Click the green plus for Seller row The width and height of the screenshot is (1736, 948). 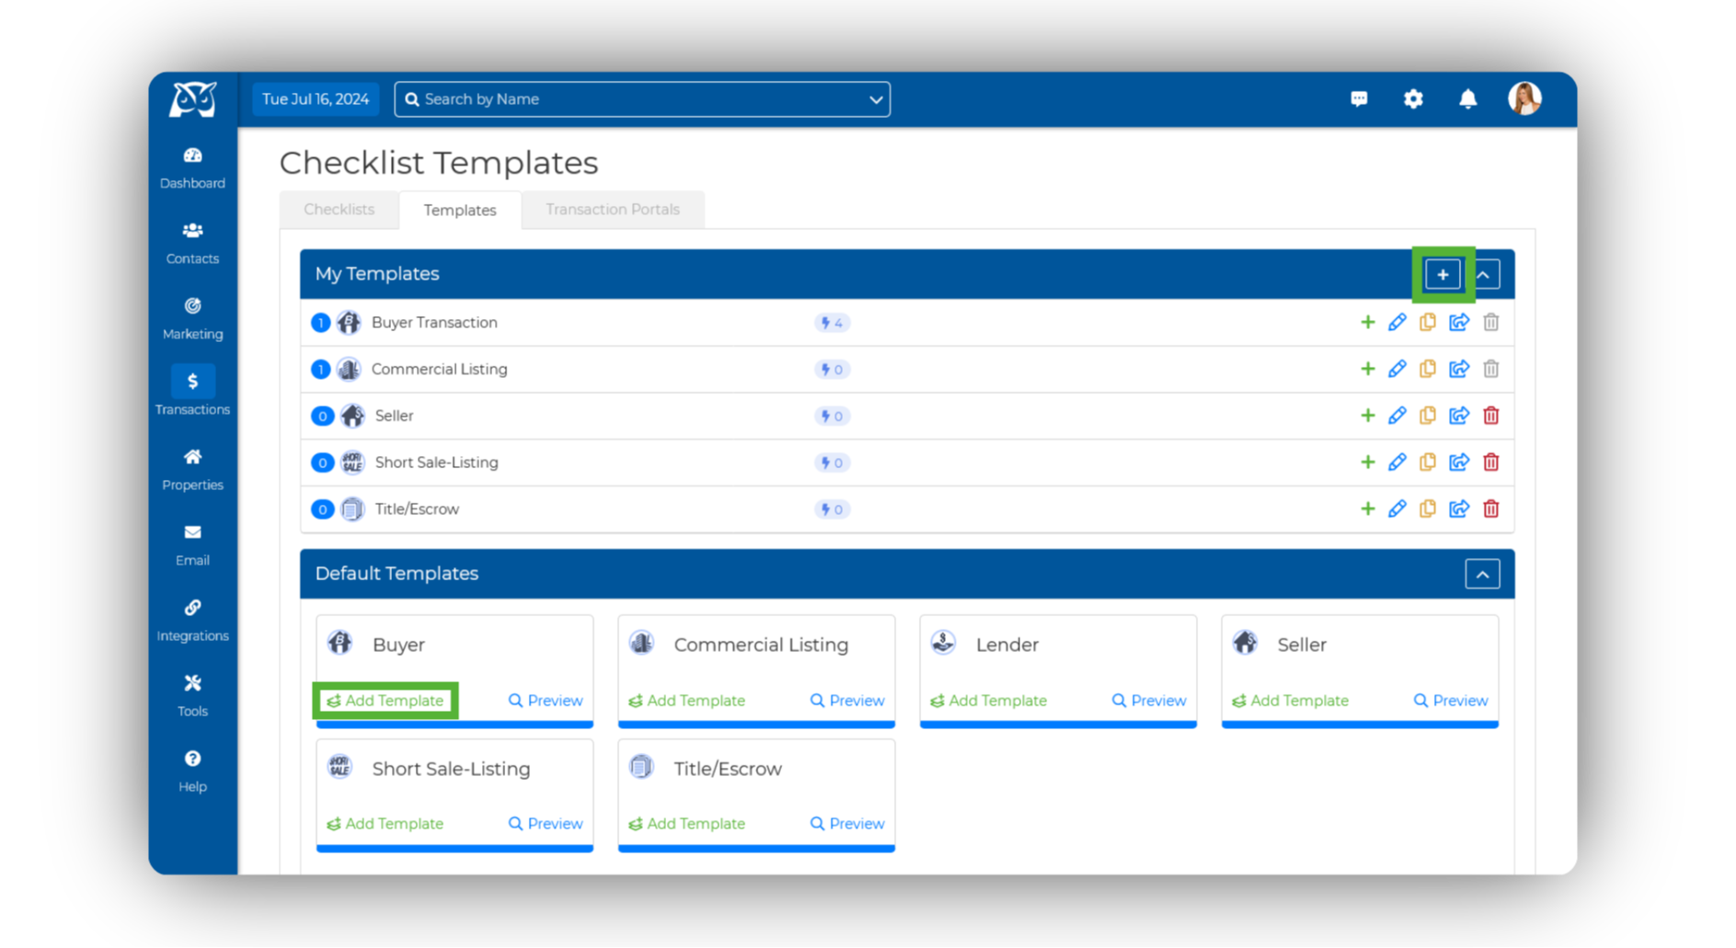click(1367, 416)
